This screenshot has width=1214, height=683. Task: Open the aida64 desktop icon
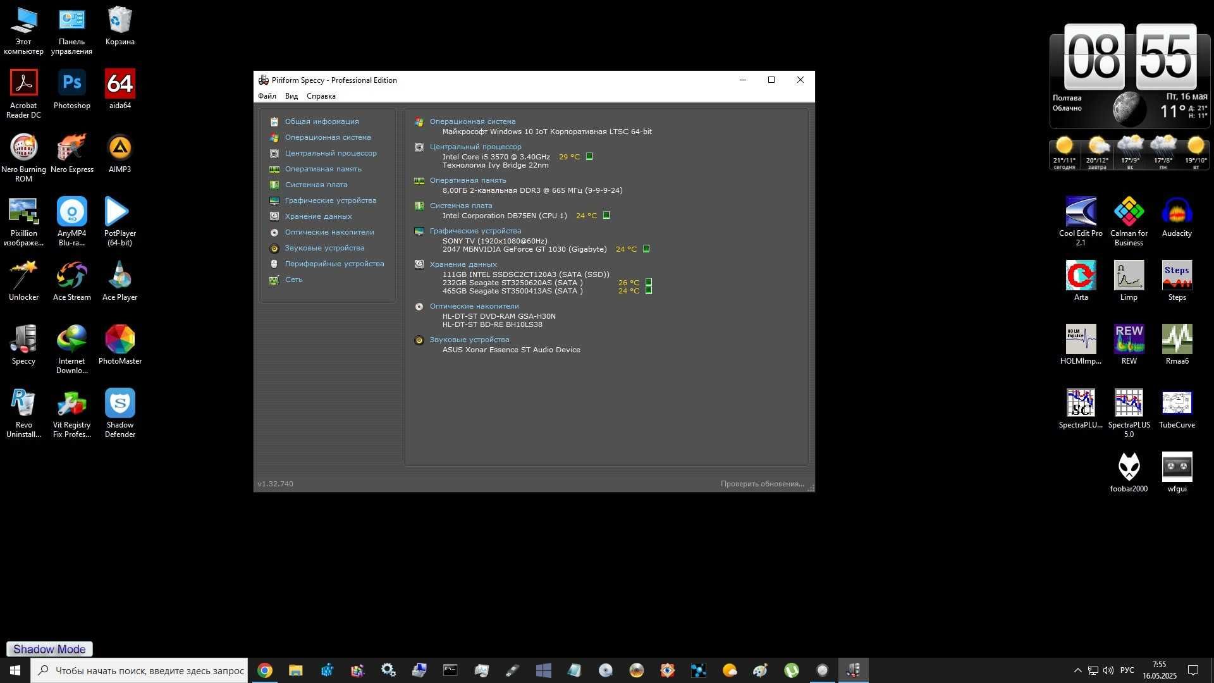120,90
